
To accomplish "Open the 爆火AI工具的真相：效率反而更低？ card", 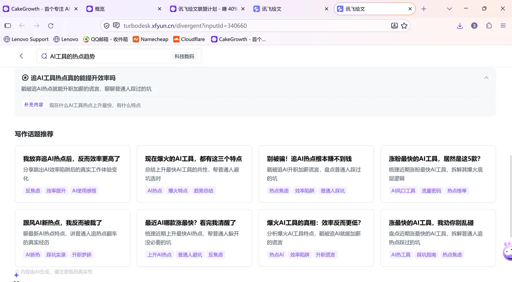I will point(316,238).
